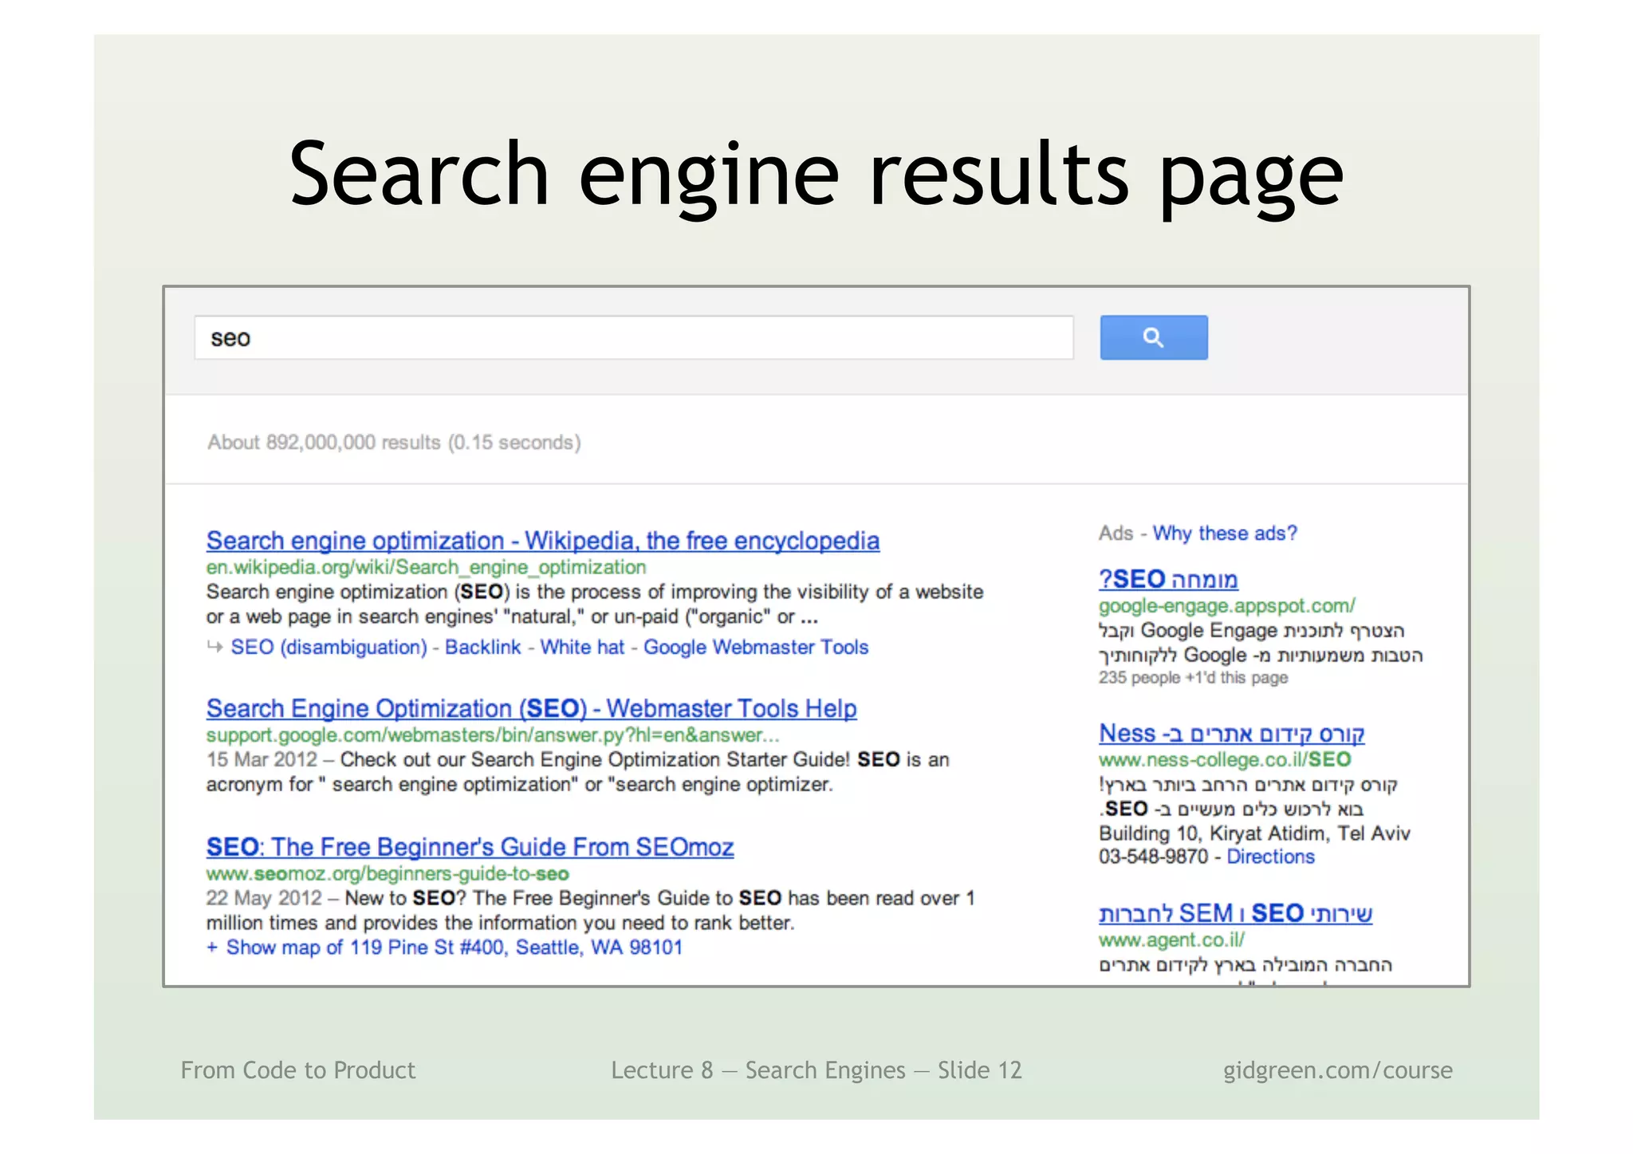The width and height of the screenshot is (1633, 1154).
Task: Open the Webmaster Tools Help result
Action: coord(531,708)
